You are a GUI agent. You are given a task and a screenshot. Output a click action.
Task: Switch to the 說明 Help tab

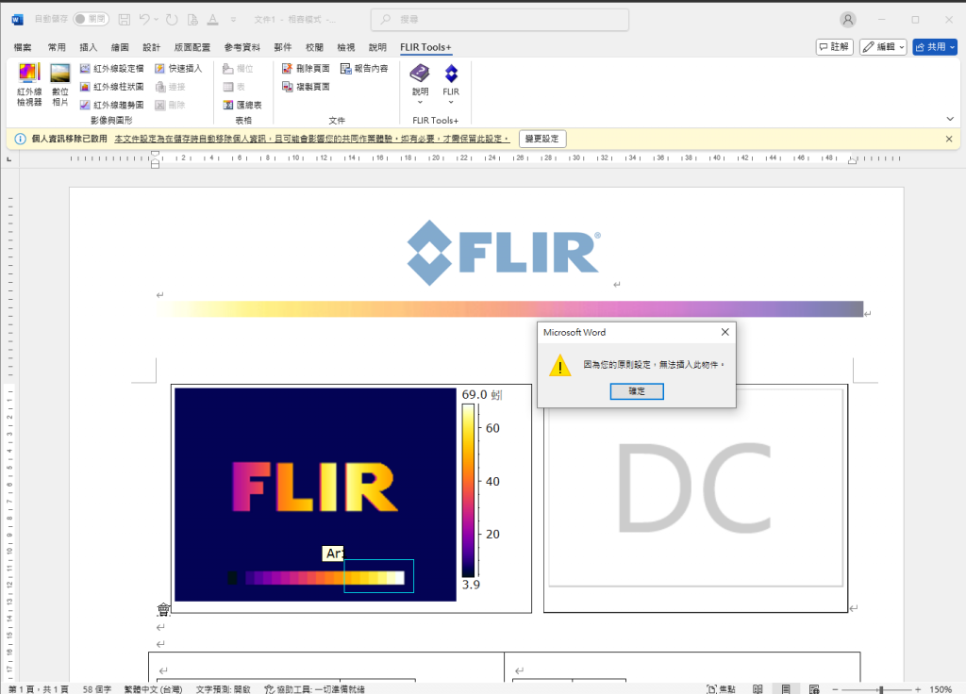[x=377, y=47]
